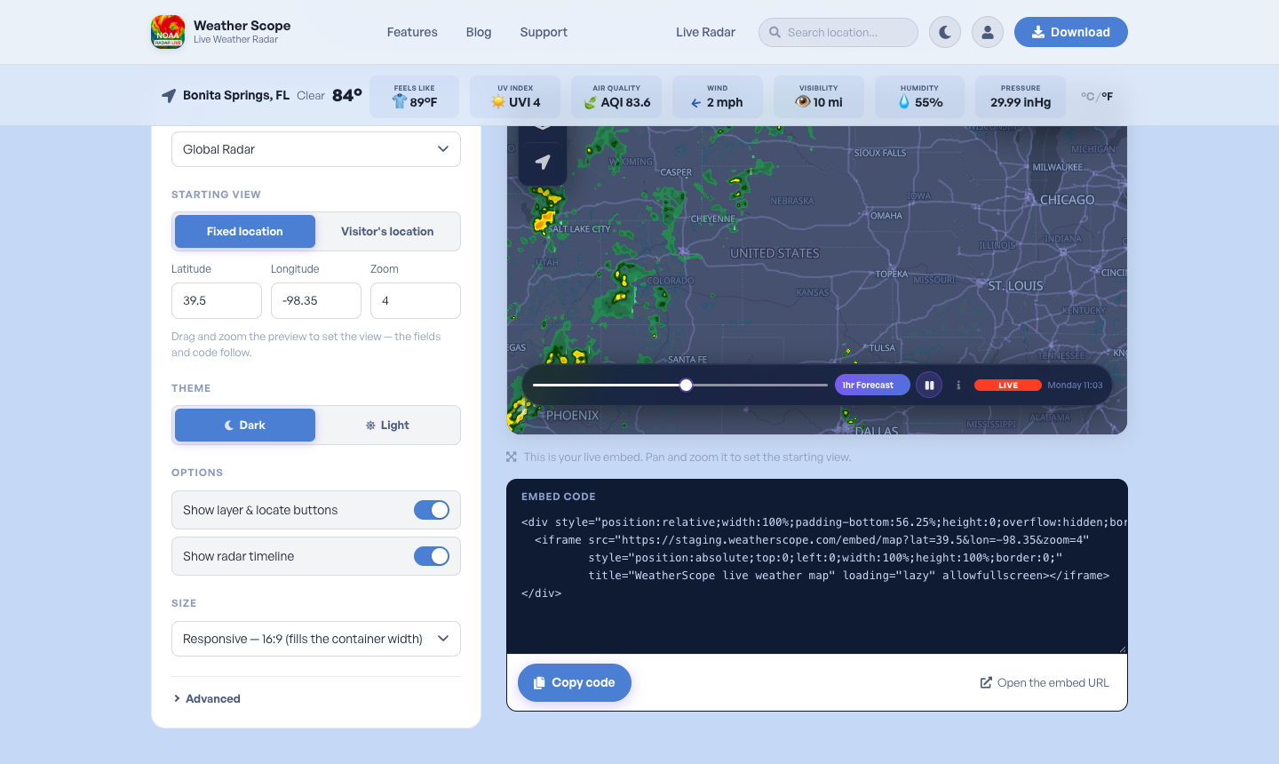1279x764 pixels.
Task: Expand the Advanced section
Action: click(207, 698)
